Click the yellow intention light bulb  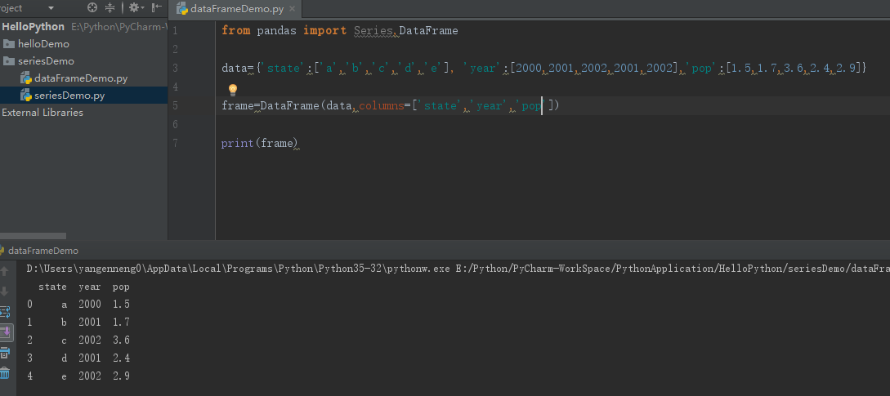[232, 90]
